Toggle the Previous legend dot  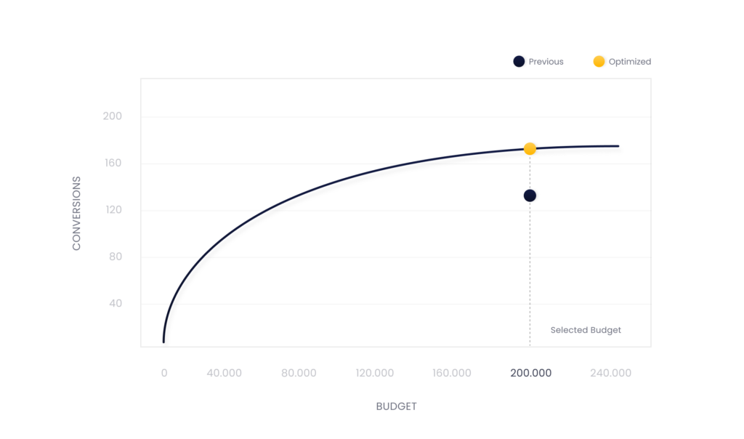[x=519, y=61]
